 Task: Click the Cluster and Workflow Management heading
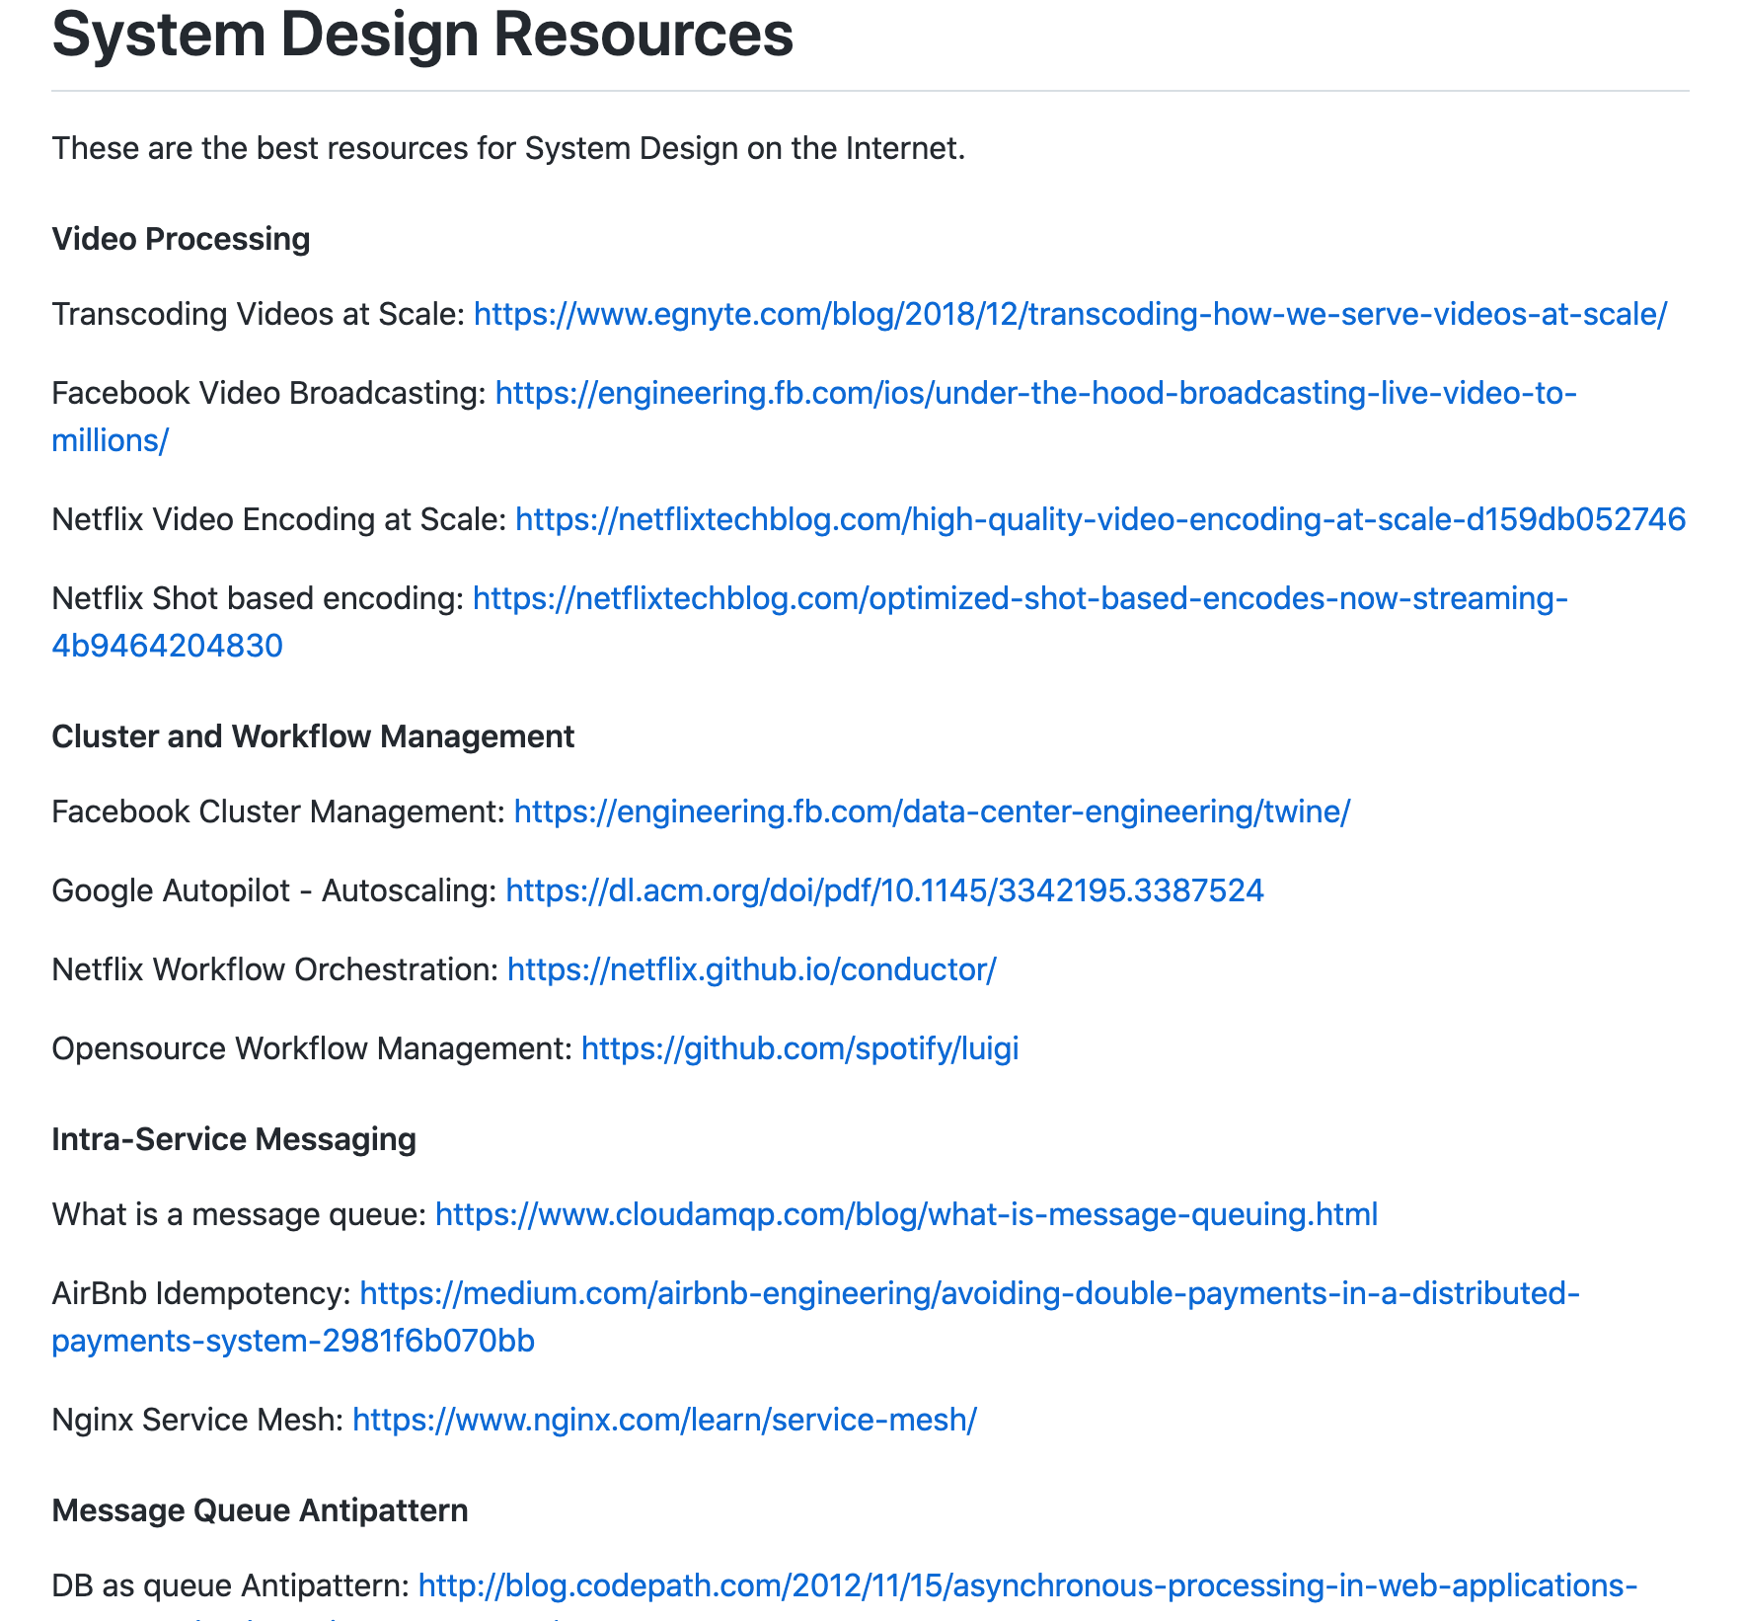(313, 736)
